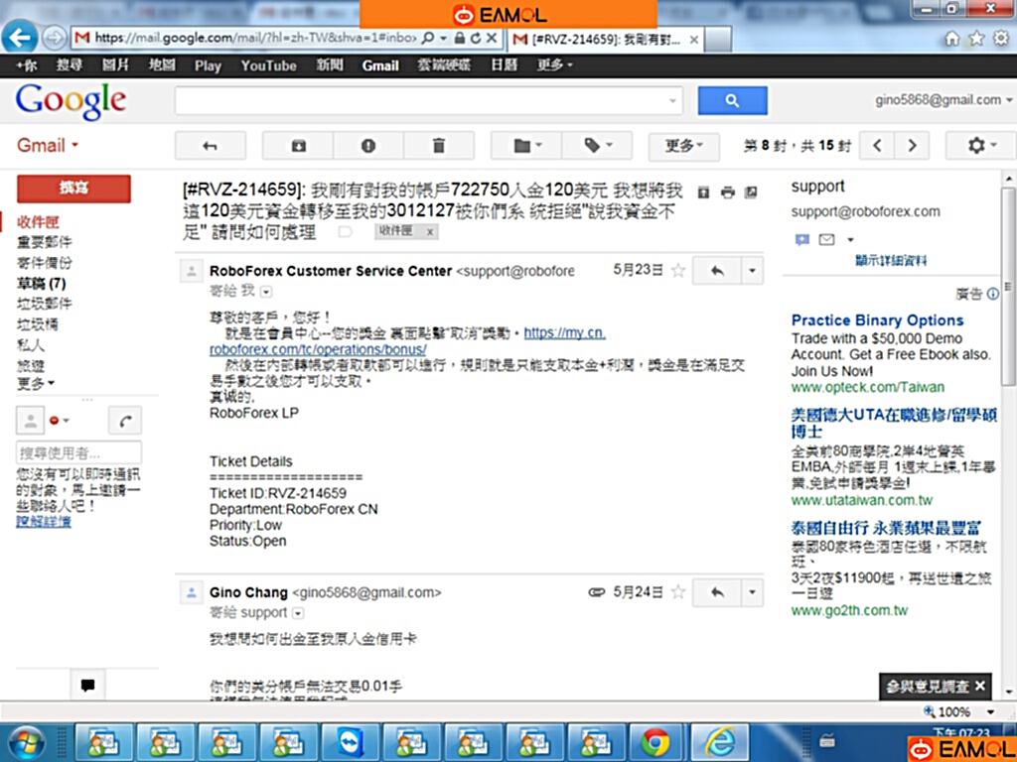
Task: Open Google Chrome from taskbar
Action: 655,742
